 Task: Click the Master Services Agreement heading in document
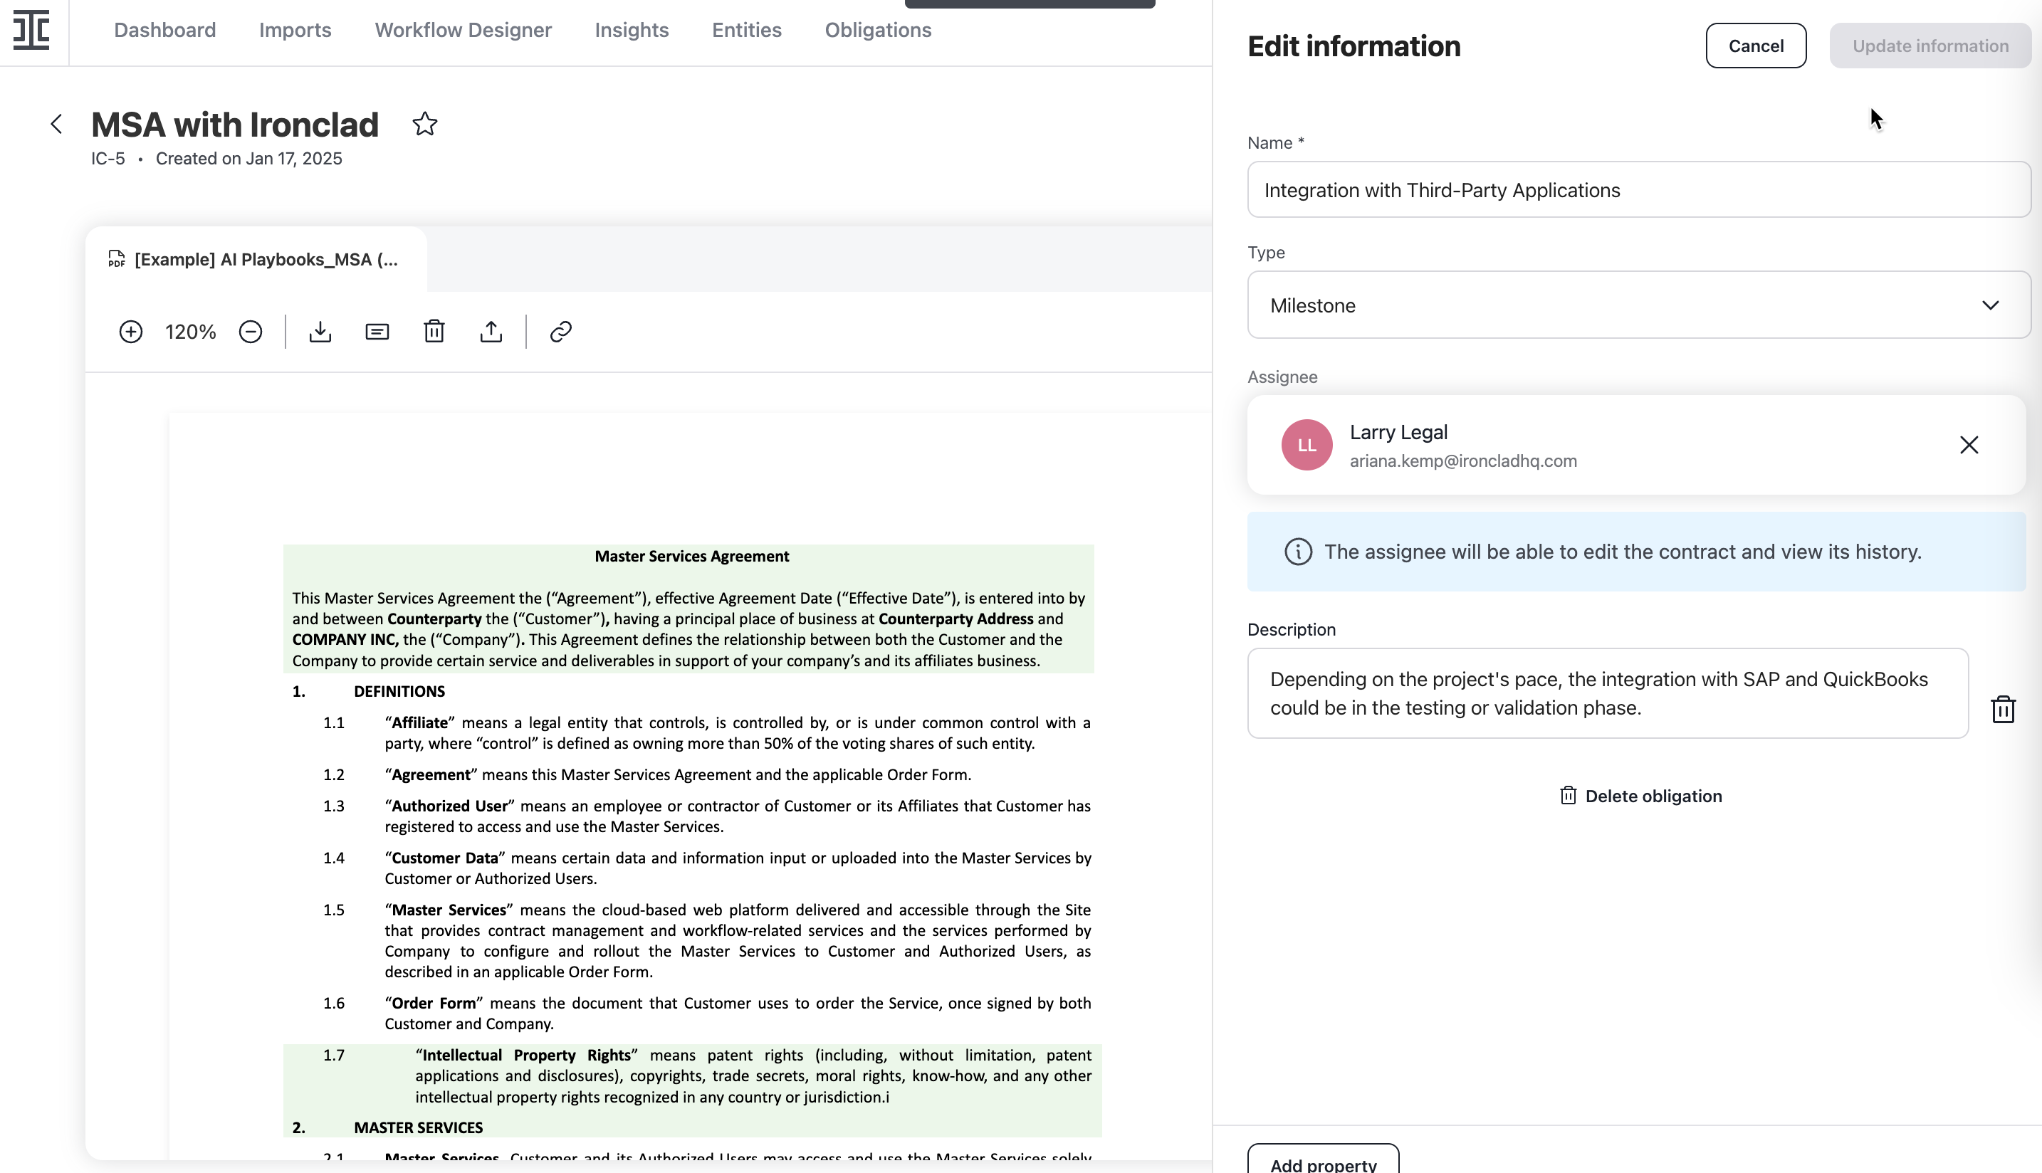click(691, 557)
